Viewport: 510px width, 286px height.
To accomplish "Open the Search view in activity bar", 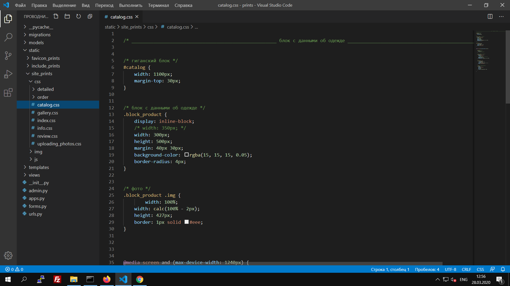I will tap(8, 37).
